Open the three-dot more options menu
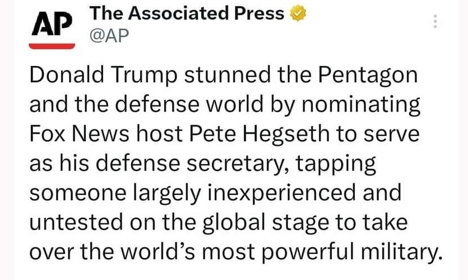Screen dimensions: 468x280 click(435, 21)
